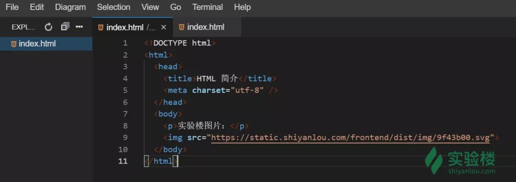Switch to the first index.html /... tab
516x182 pixels.
click(133, 27)
